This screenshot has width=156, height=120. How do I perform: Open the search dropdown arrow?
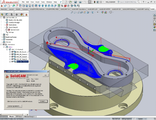pos(141,2)
